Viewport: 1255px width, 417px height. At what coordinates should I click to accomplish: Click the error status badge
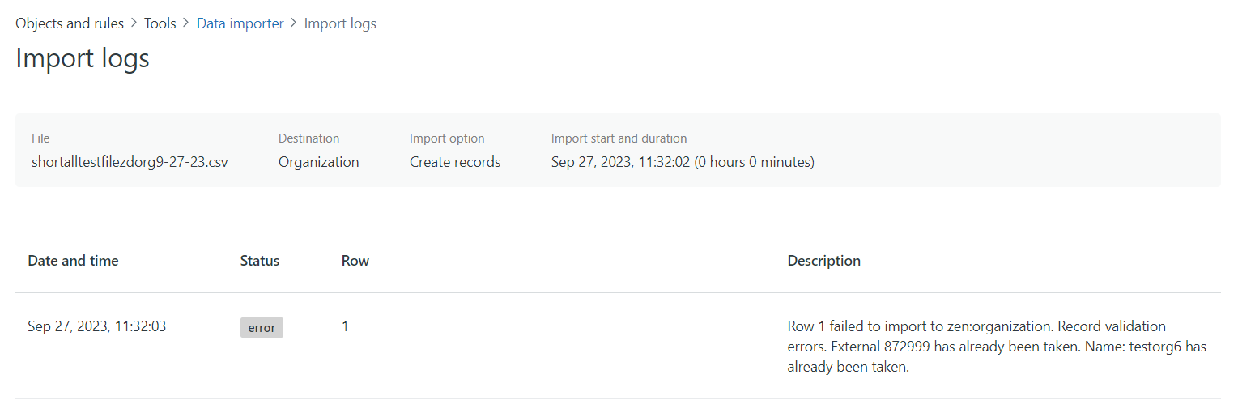click(262, 328)
